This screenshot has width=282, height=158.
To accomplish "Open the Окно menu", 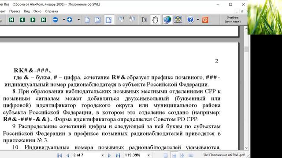I will [x=37, y=11].
